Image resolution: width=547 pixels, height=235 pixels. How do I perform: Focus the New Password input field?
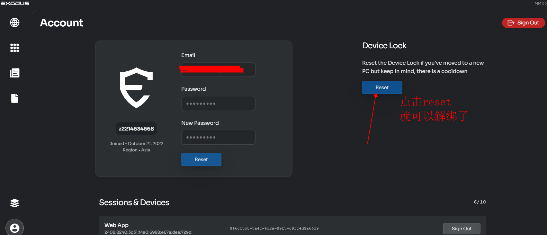218,137
